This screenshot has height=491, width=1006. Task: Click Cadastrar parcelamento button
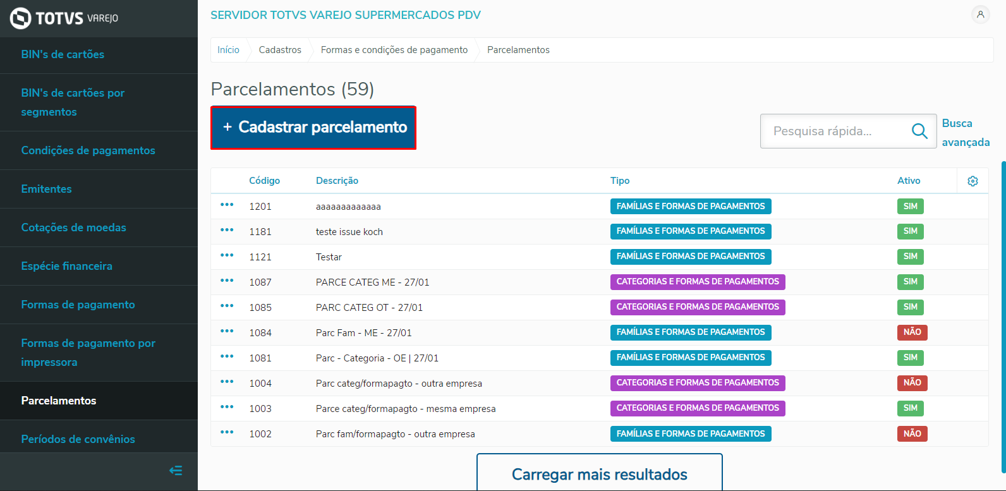point(313,128)
